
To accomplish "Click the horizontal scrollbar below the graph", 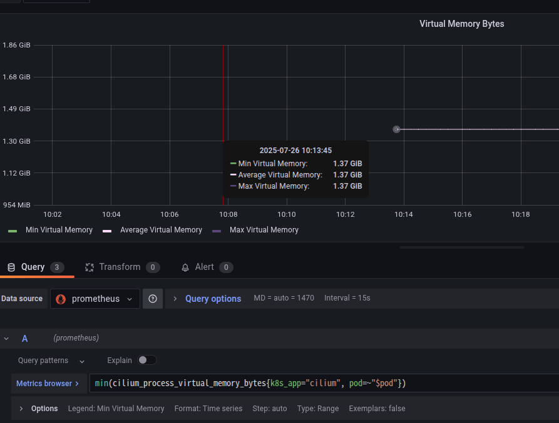I will click(462, 247).
